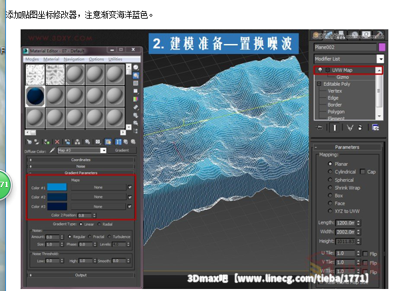Open the Color #1 light blue swatch

coord(57,187)
